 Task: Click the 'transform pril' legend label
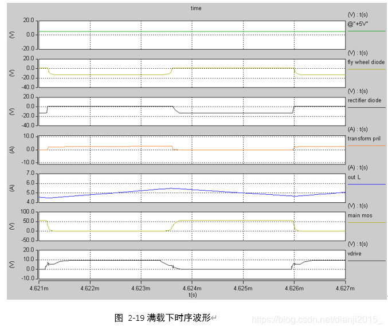pos(364,139)
